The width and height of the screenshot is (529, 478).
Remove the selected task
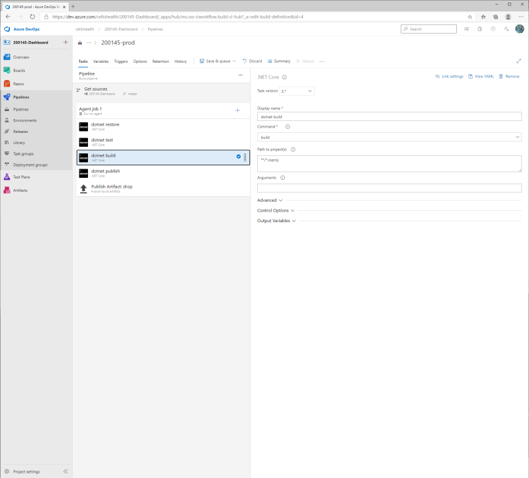509,77
